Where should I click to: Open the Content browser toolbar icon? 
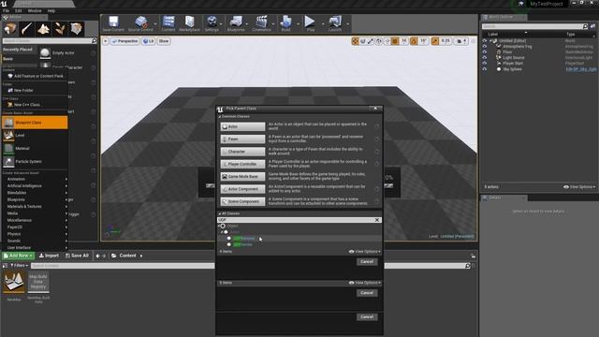168,23
